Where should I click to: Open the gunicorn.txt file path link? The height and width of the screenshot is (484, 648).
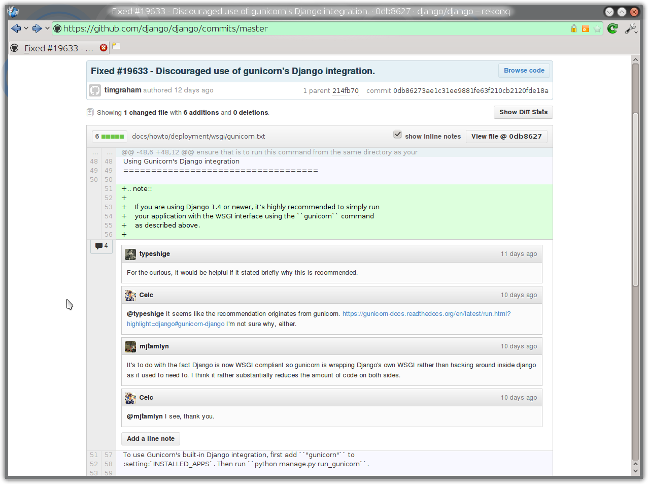[x=198, y=136]
